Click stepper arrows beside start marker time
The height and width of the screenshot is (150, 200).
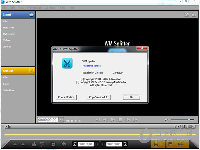pos(97,144)
